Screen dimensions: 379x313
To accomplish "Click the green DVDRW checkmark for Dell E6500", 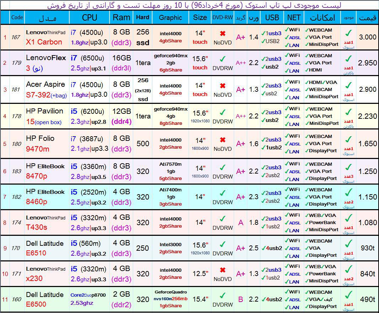I will pos(223,295).
